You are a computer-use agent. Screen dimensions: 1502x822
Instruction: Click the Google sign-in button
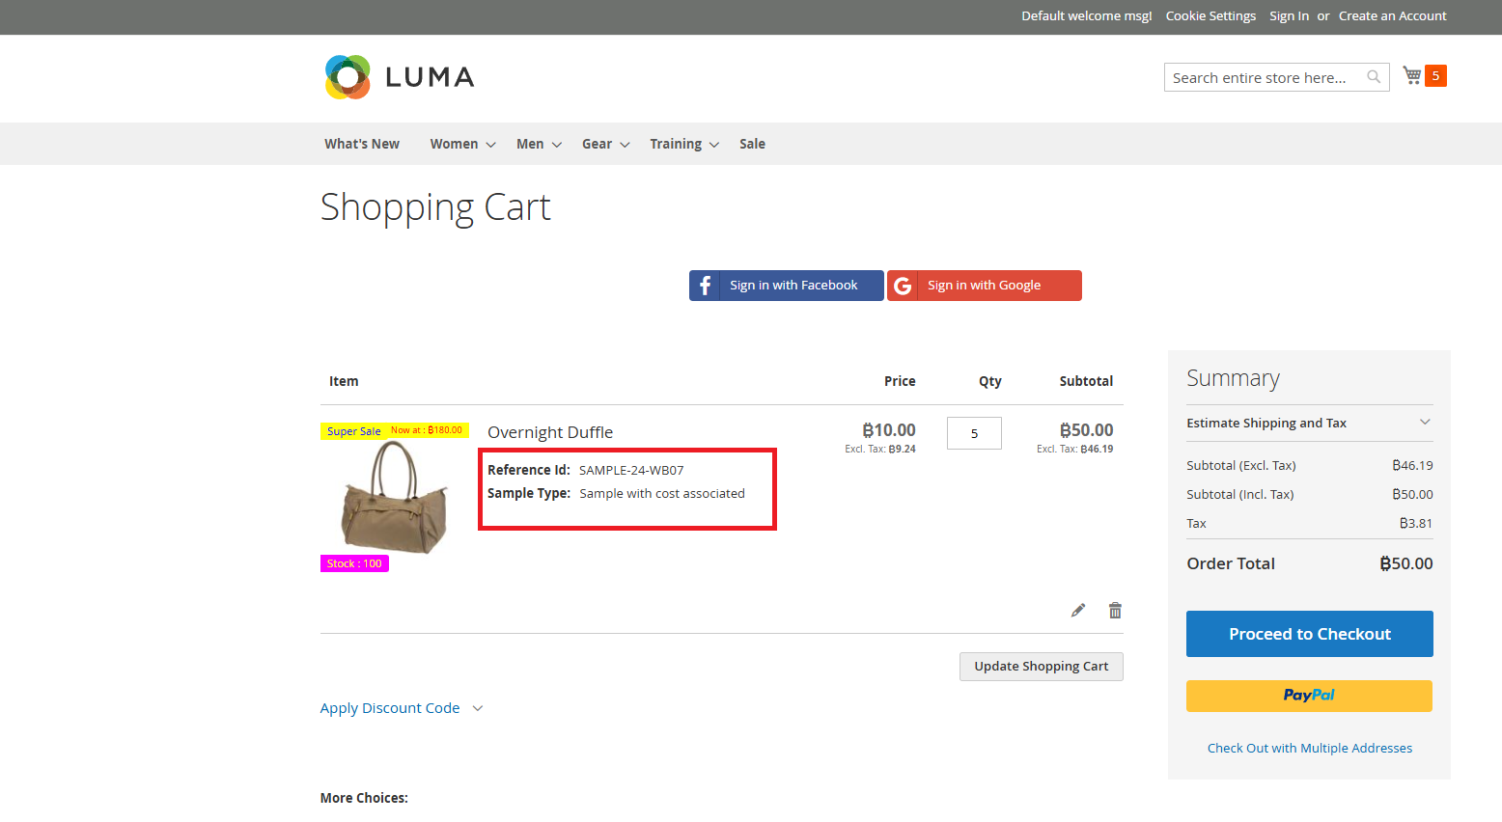click(984, 286)
